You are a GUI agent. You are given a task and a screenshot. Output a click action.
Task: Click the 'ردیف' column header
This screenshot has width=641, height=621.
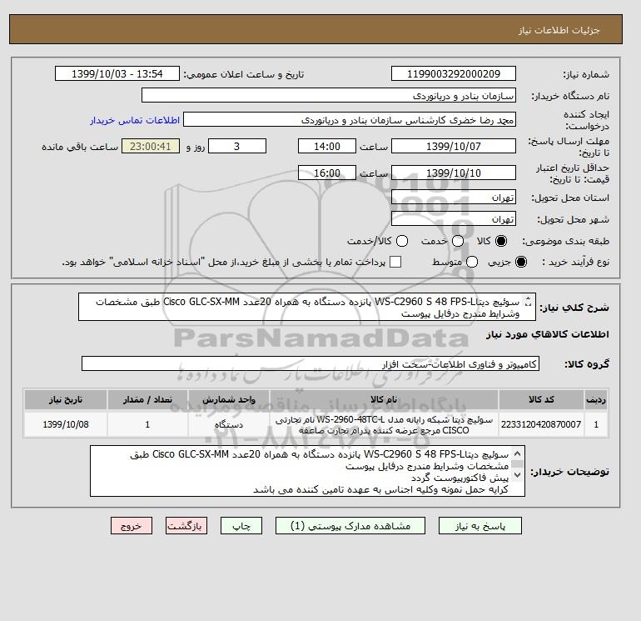tap(596, 399)
